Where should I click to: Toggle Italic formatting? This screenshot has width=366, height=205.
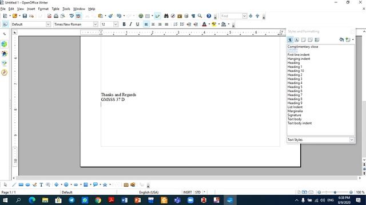[x=131, y=24]
